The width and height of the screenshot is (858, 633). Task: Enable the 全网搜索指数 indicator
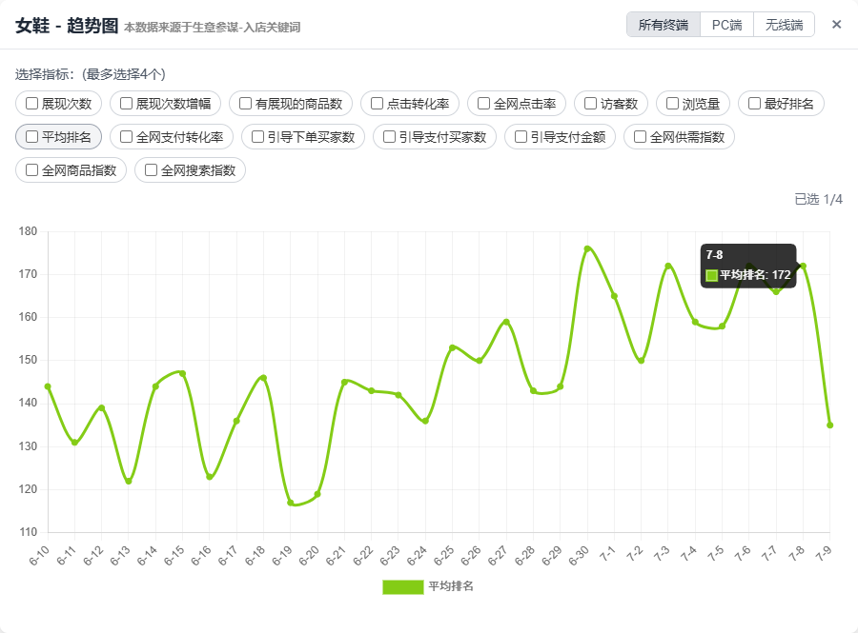(151, 170)
